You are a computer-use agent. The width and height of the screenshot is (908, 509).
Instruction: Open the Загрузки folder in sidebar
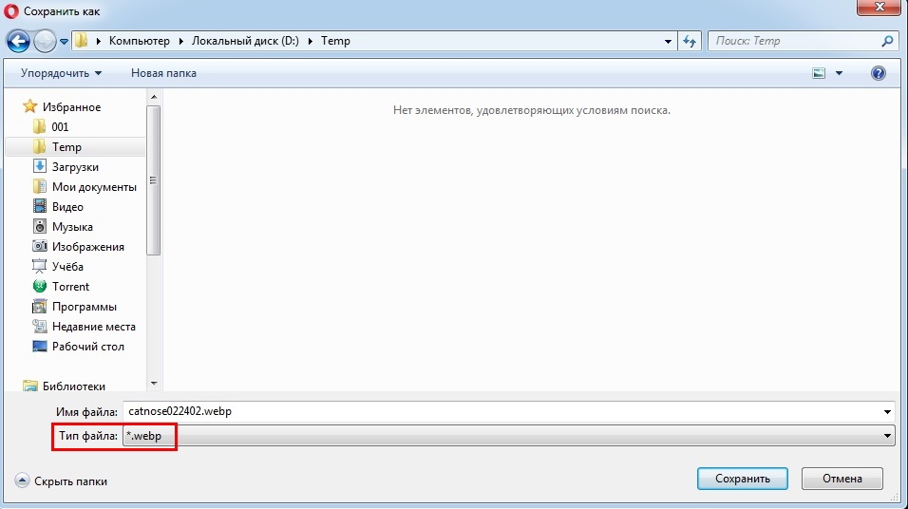tap(75, 167)
